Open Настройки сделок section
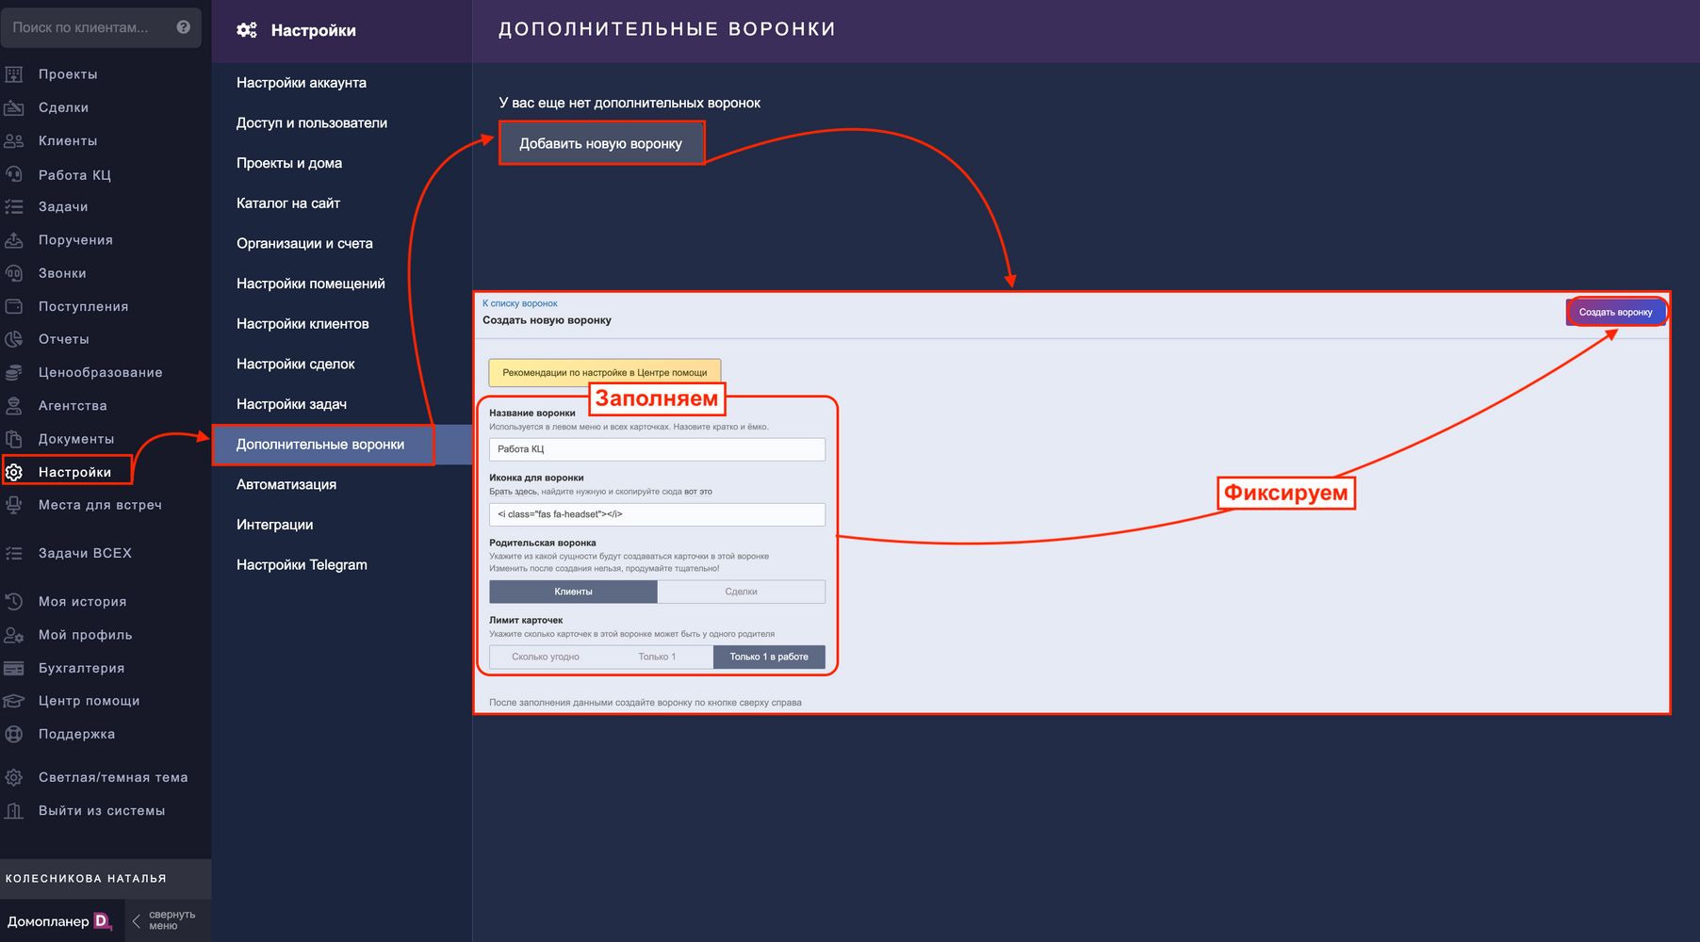The height and width of the screenshot is (942, 1700). 296,364
